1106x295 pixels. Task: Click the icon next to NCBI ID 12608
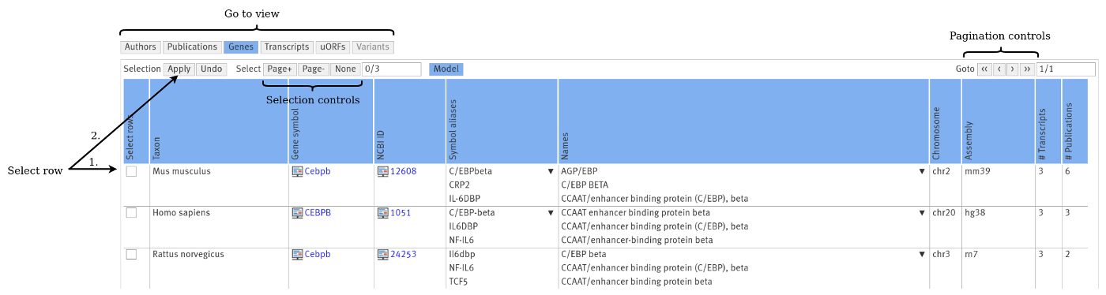click(x=382, y=171)
